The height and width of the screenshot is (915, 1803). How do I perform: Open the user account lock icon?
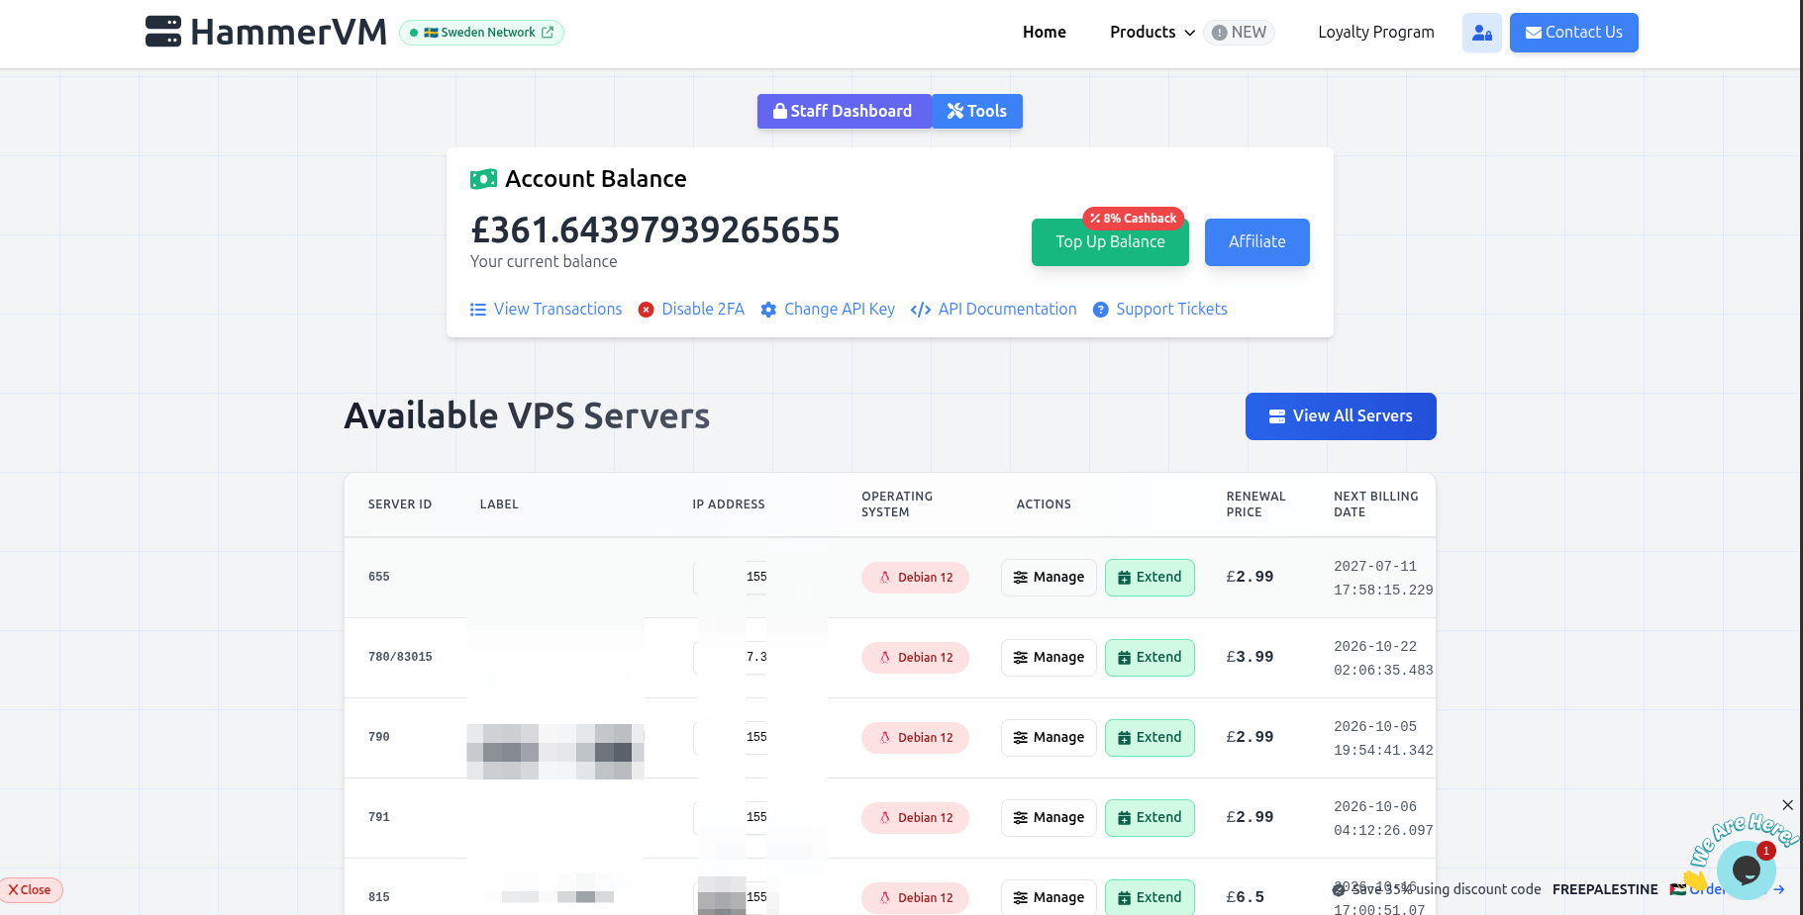point(1481,33)
